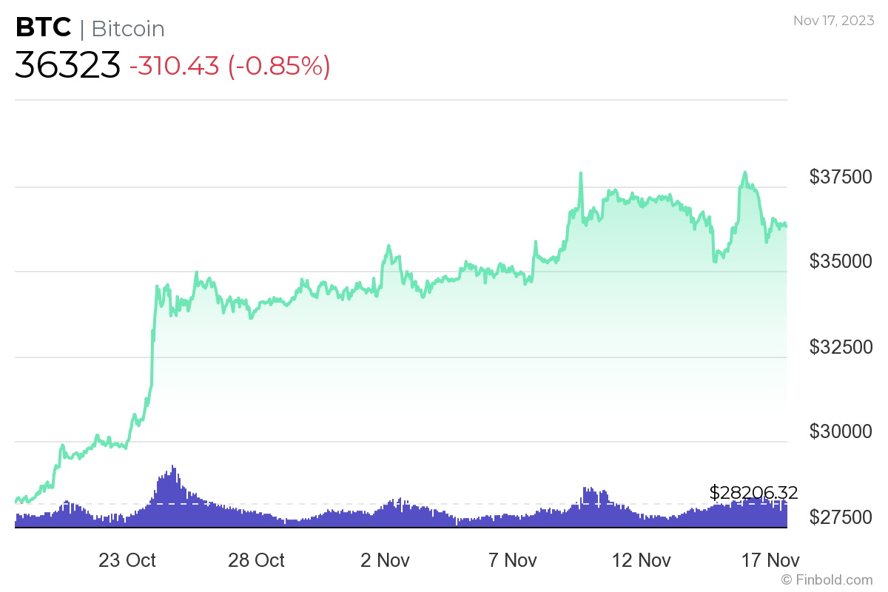Select the $35000 price axis label

point(841,261)
